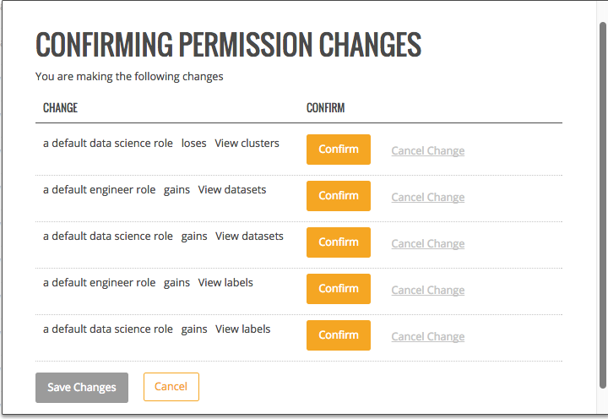The image size is (608, 419).
Task: Confirm data science role gaining View datasets
Action: pyautogui.click(x=338, y=242)
